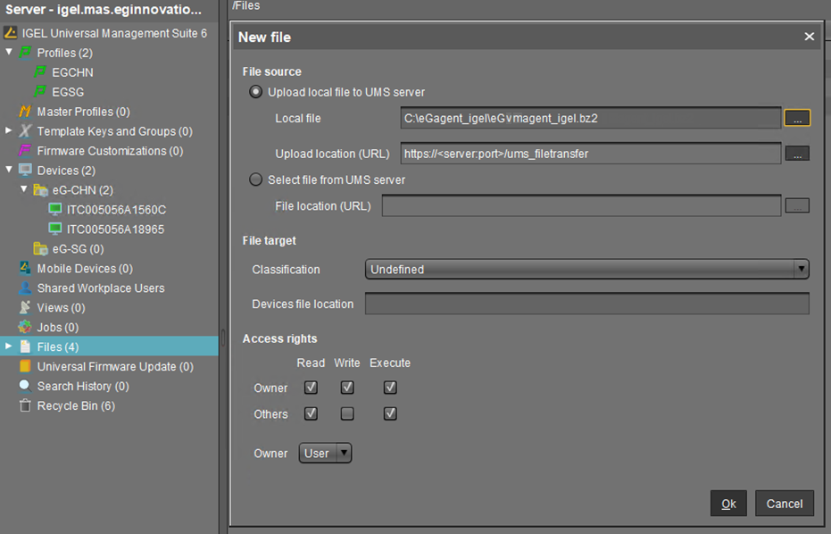Click the Local file path field
The width and height of the screenshot is (831, 534).
coord(591,118)
